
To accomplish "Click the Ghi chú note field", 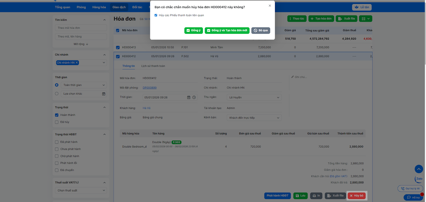I will click(301, 77).
